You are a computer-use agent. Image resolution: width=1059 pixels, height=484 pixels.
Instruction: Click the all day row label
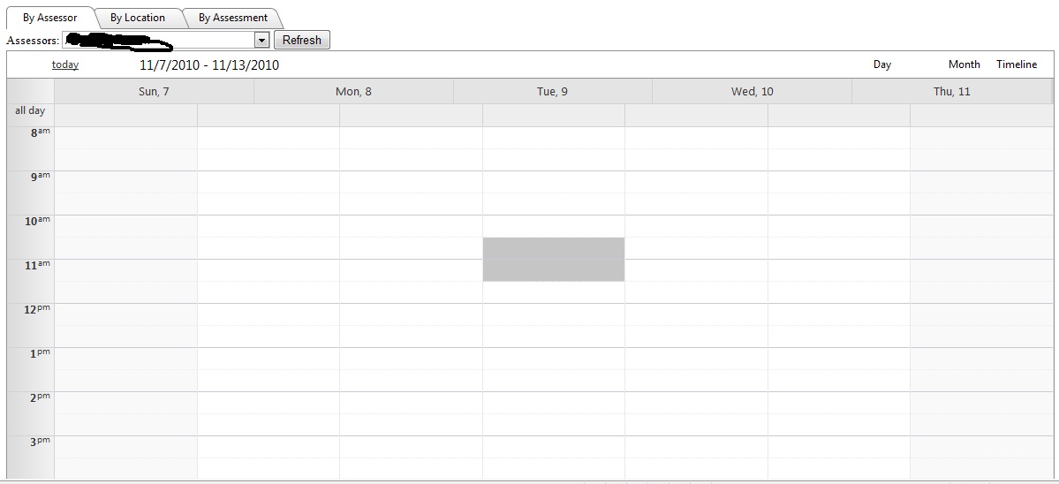coord(30,111)
